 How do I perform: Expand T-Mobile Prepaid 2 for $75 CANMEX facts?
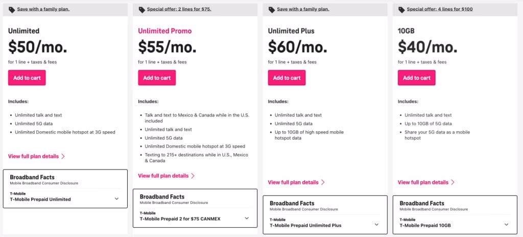click(x=247, y=218)
